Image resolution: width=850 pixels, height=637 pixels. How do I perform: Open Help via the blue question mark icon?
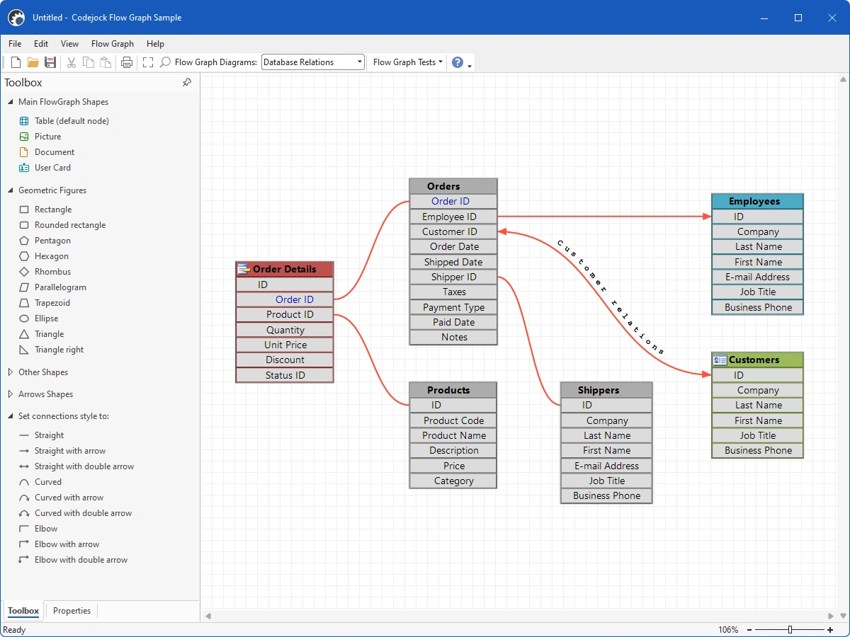point(458,62)
